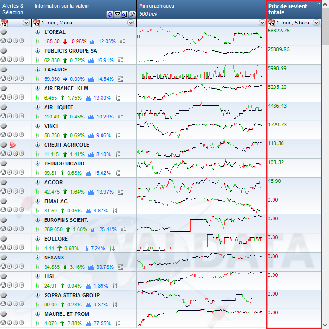
Task: Click the range icon at end of L'OREAL row
Action: pyautogui.click(x=123, y=41)
